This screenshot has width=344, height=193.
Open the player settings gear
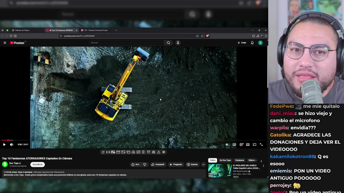tap(241, 144)
